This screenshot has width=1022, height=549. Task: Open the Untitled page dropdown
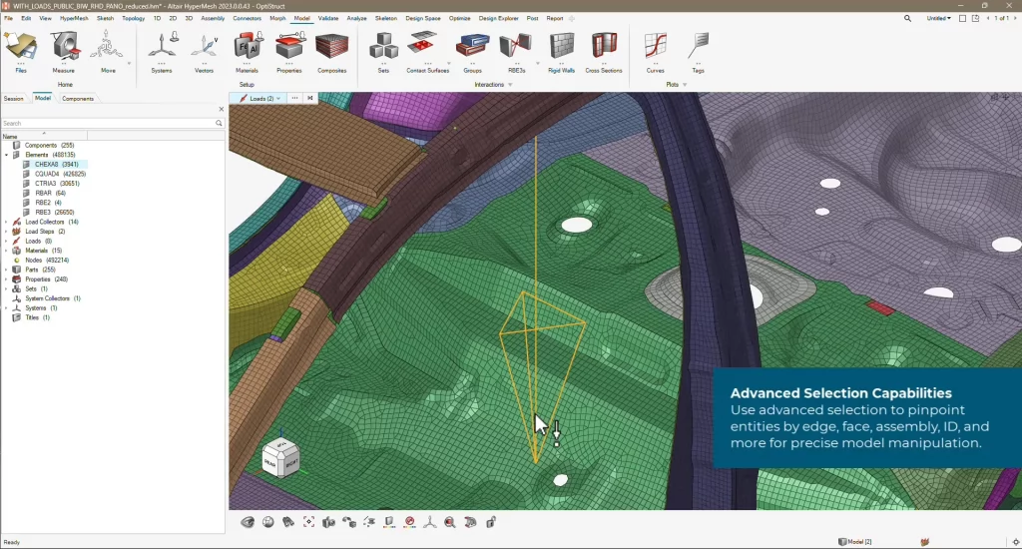pos(938,18)
